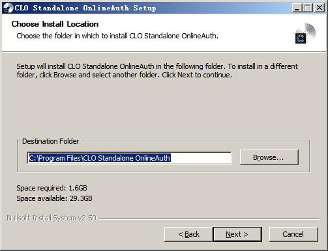This screenshot has height=251, width=328.
Task: Click the horizontal separator beside Nullsoft branding
Action: pyautogui.click(x=209, y=218)
